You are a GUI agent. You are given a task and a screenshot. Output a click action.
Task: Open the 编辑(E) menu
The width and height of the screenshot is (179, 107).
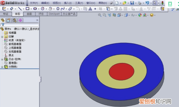[x=45, y=3]
